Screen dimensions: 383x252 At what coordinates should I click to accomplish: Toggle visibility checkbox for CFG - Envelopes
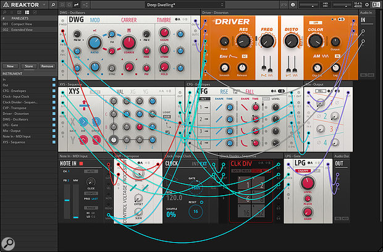54,91
